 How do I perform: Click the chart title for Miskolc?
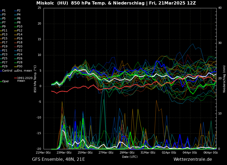[x=116, y=3]
